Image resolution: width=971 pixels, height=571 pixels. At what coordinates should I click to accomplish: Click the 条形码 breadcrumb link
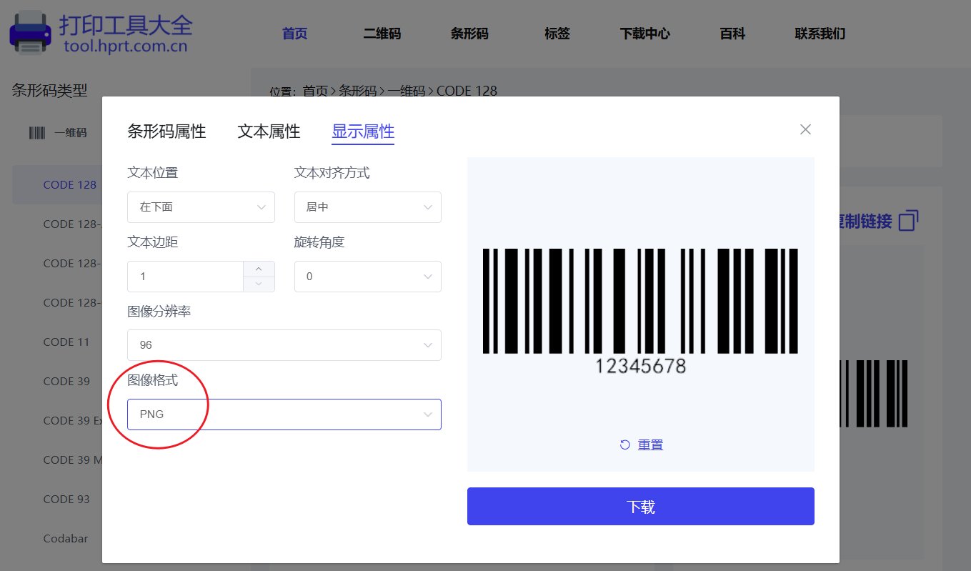pos(357,91)
